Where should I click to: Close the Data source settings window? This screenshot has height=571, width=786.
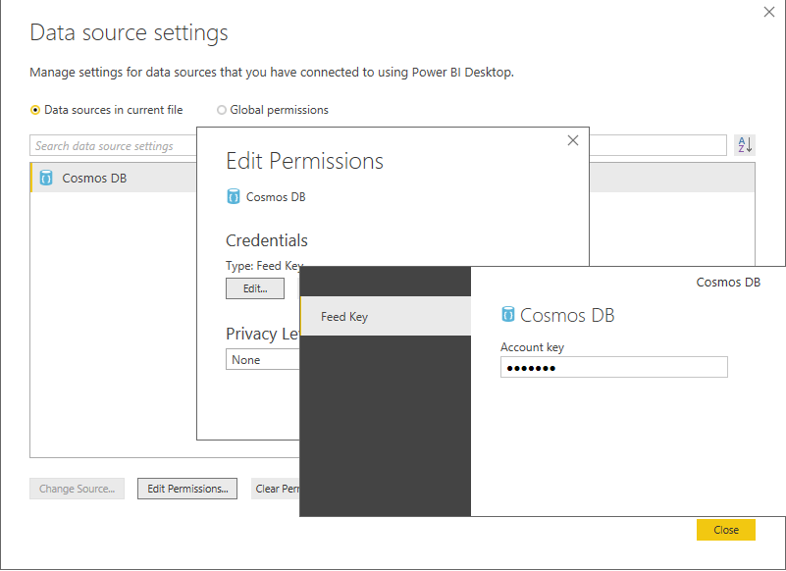coord(769,12)
